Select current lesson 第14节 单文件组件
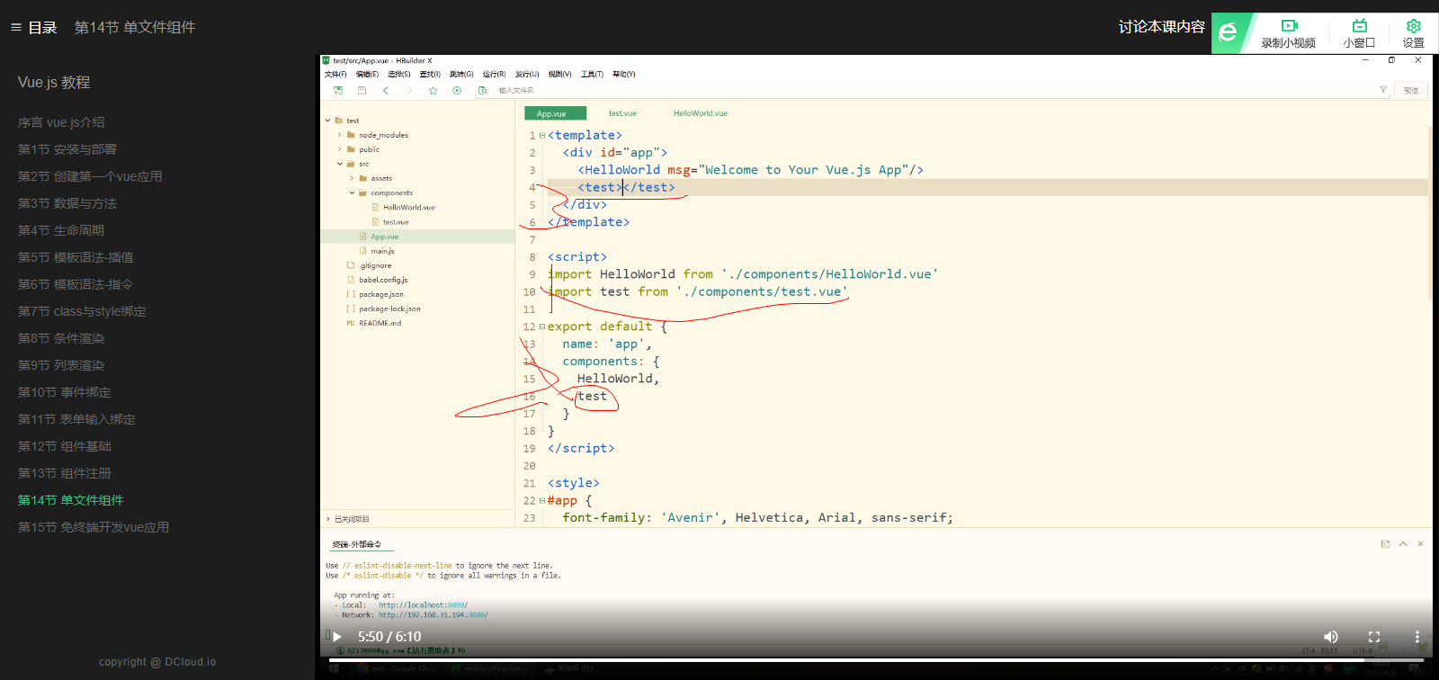 pos(71,500)
